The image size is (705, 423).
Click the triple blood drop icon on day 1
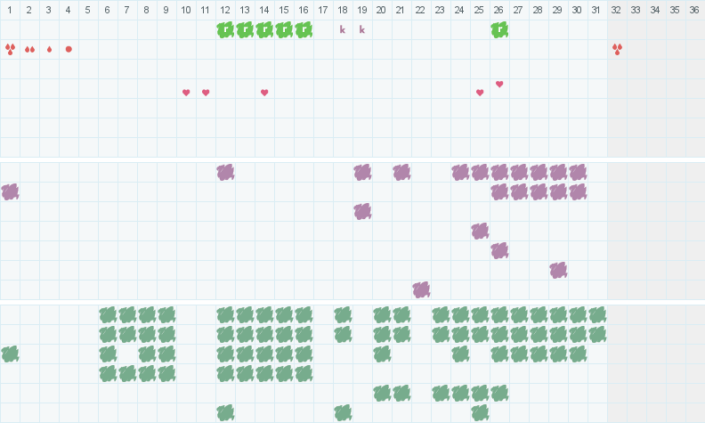(10, 49)
